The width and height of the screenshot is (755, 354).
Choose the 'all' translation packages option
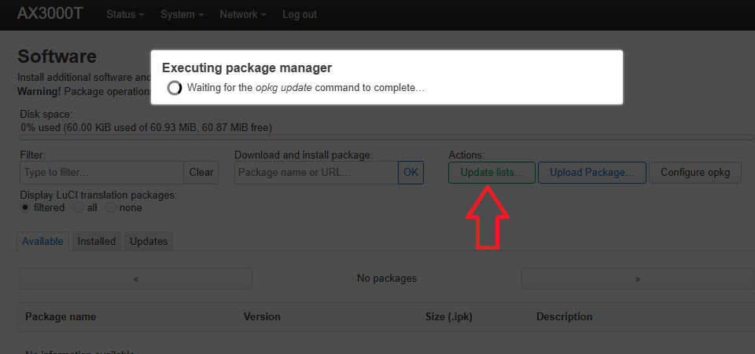pyautogui.click(x=79, y=208)
